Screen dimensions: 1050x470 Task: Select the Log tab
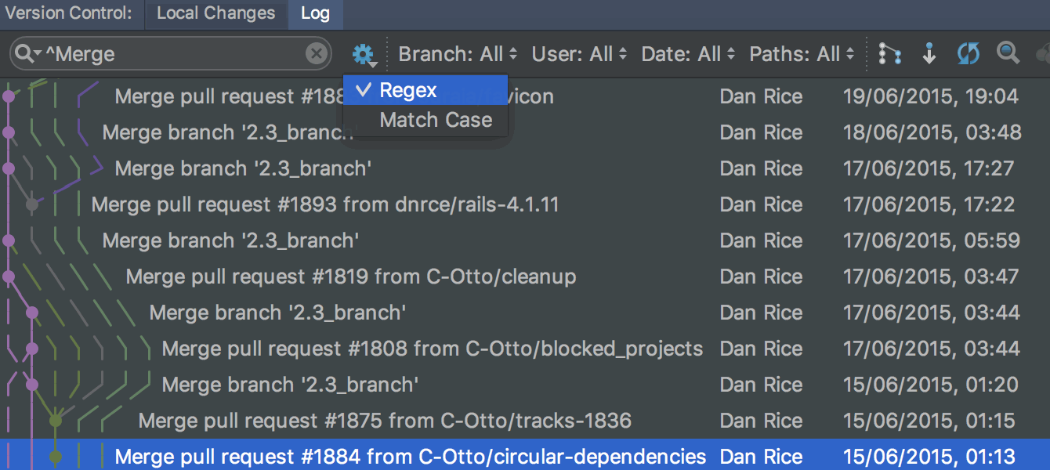point(315,13)
